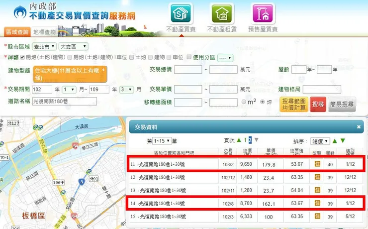This screenshot has width=368, height=229.
Task: Click 住 type icon in 102/12 row
Action: coord(317,177)
